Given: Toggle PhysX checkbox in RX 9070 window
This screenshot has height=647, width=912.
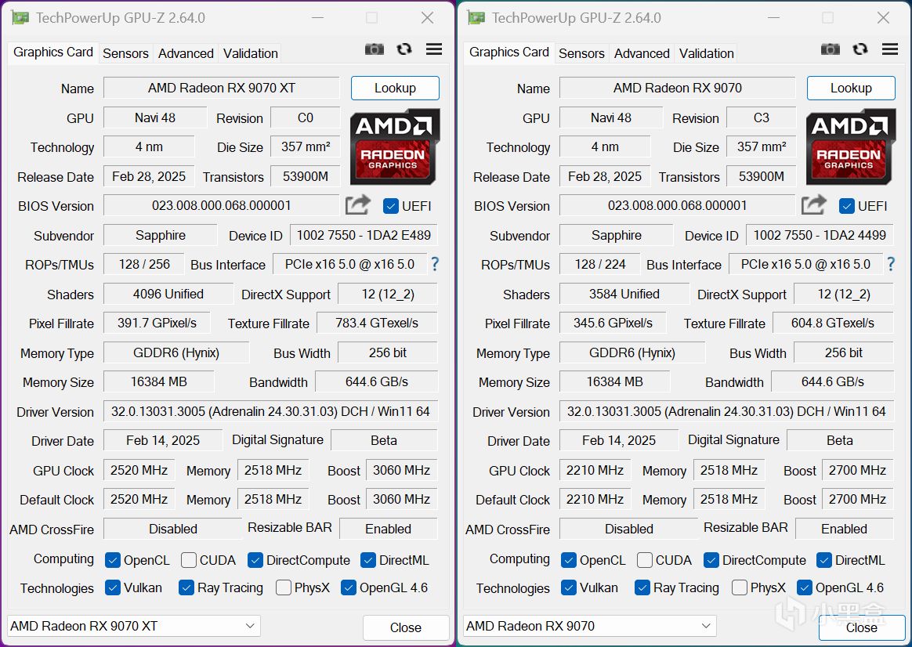Looking at the screenshot, I should coord(740,587).
